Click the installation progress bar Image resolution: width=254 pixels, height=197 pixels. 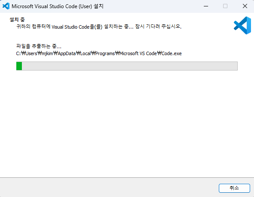pos(127,66)
